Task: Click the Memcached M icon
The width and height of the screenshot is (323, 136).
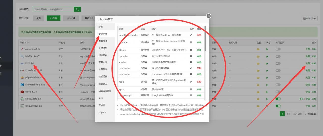Action: click(22, 85)
